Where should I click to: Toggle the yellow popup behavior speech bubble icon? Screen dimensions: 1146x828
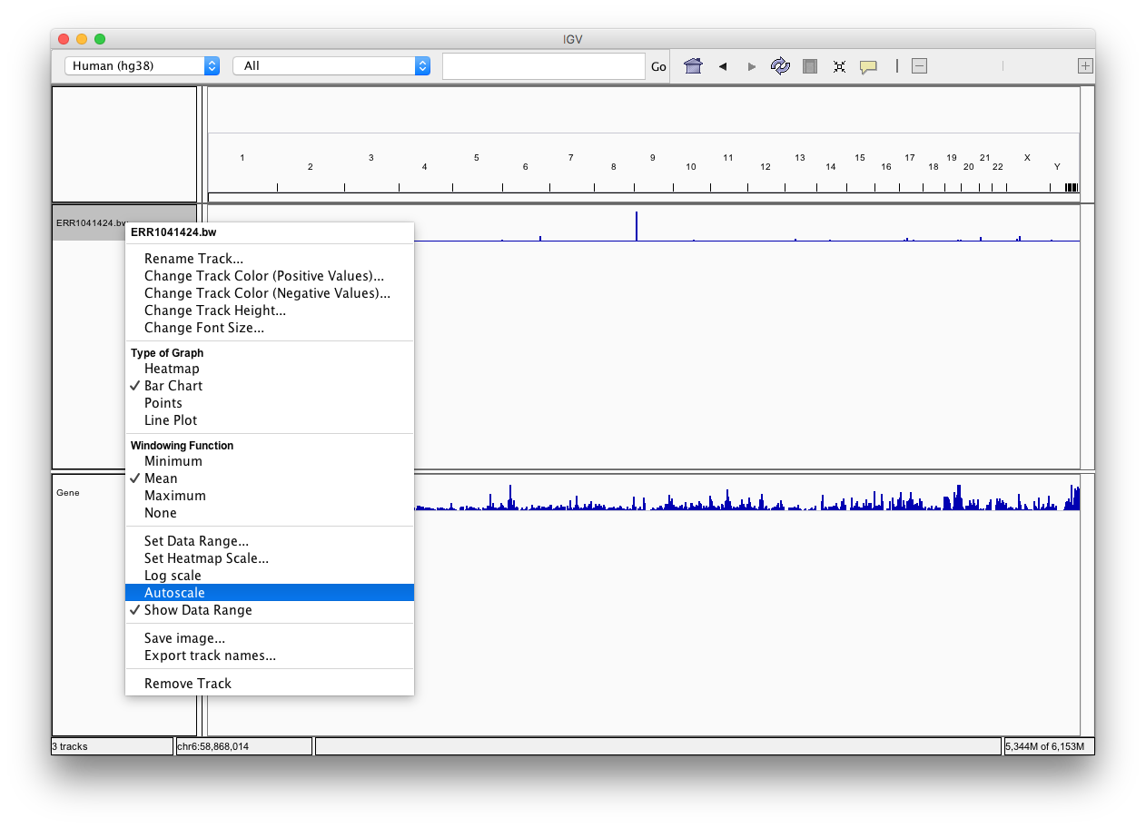868,66
